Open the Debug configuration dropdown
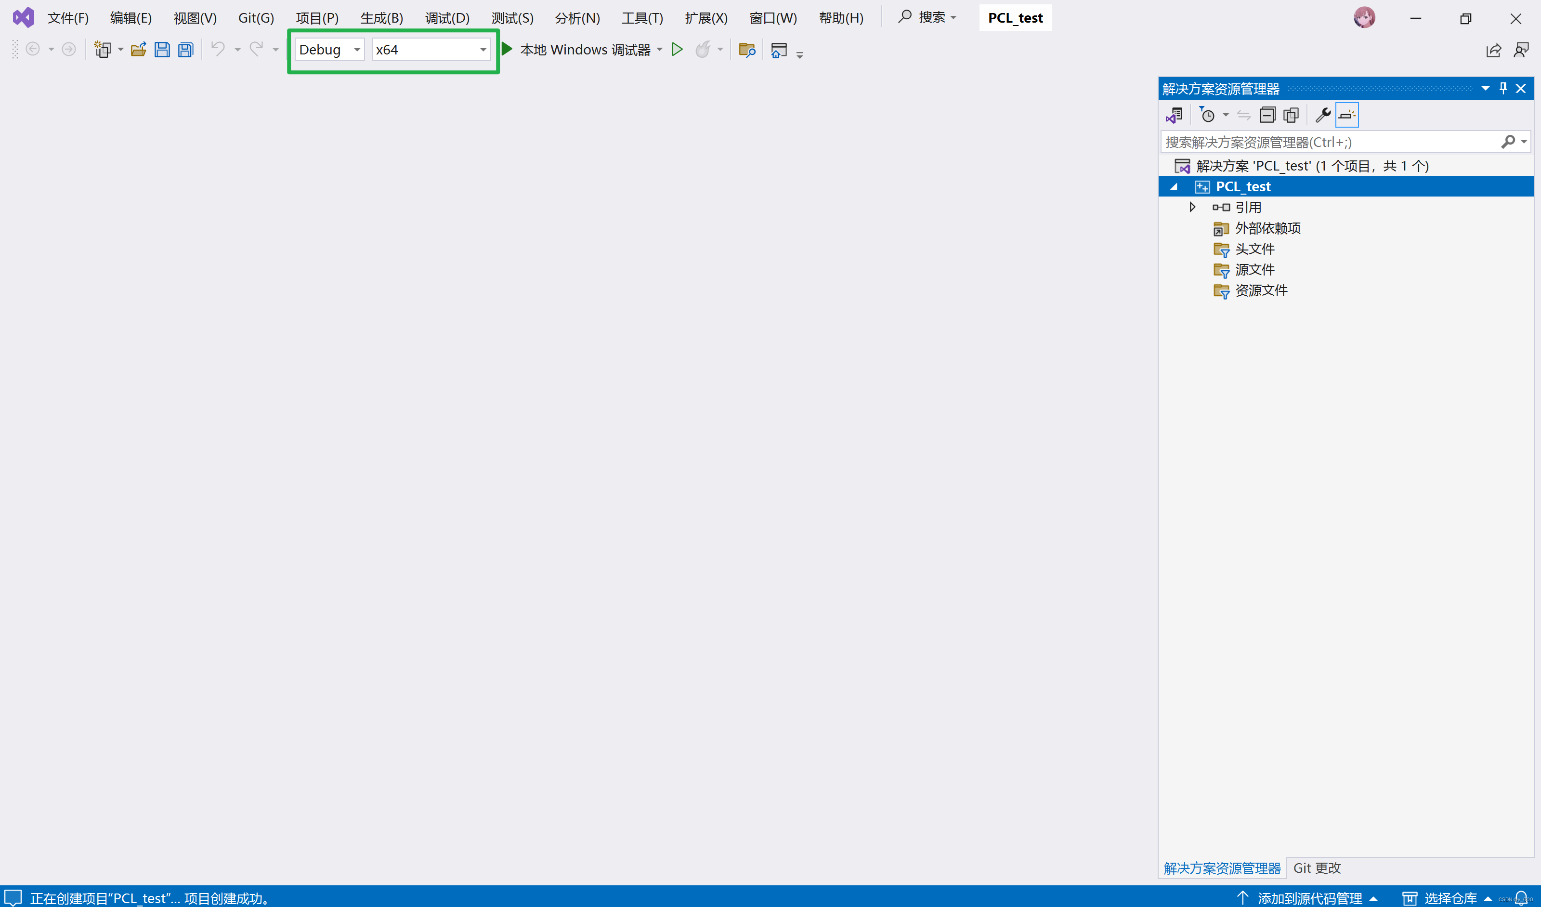 point(356,50)
